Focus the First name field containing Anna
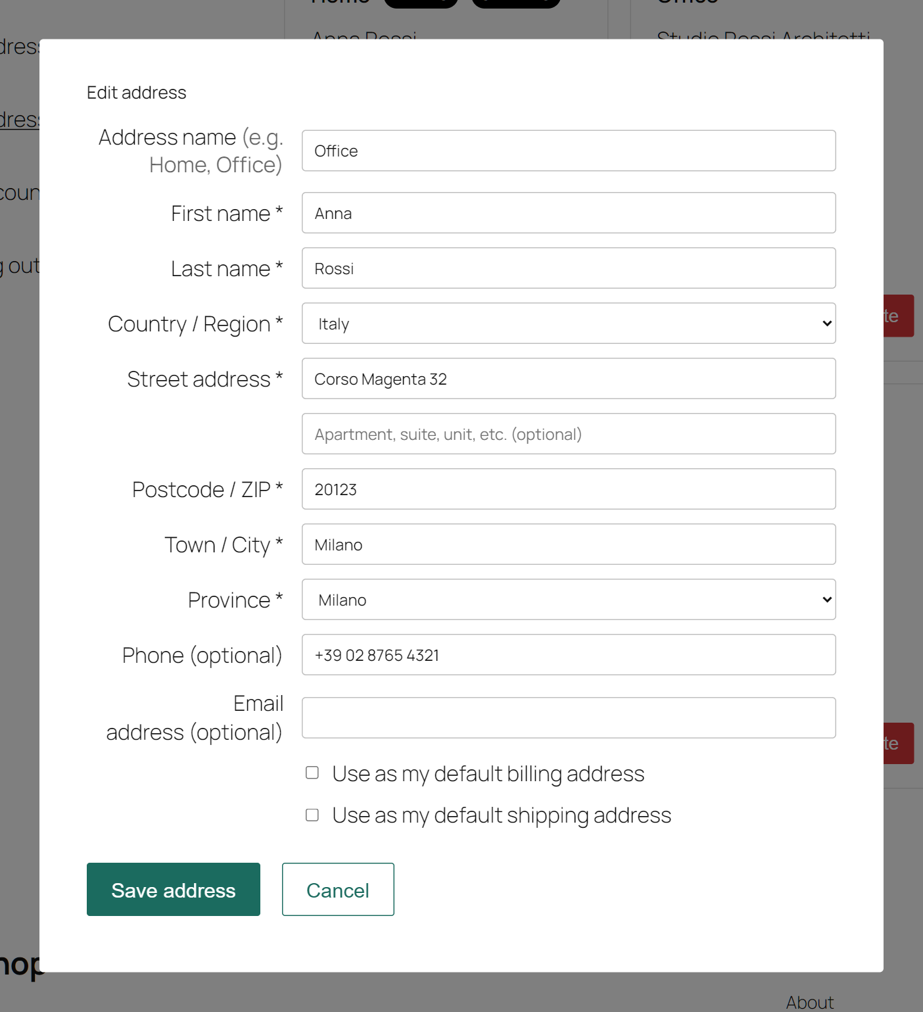Screen dimensions: 923x1012 (x=569, y=213)
